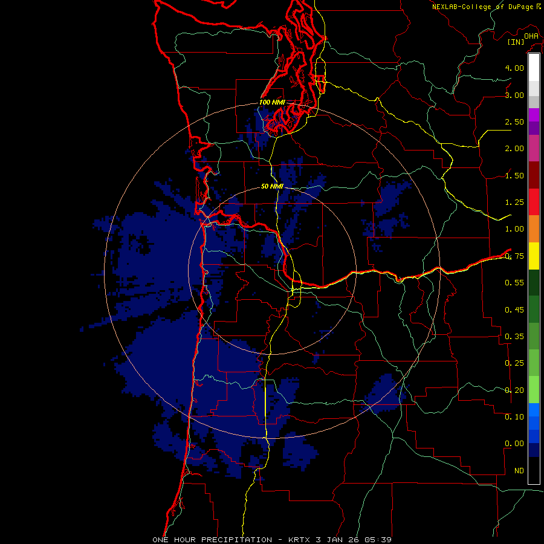The width and height of the screenshot is (544, 544).
Task: Click the 0.00 legend value
Action: tap(514, 444)
